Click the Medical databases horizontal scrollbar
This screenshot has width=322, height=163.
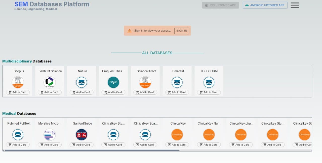(x=92, y=150)
